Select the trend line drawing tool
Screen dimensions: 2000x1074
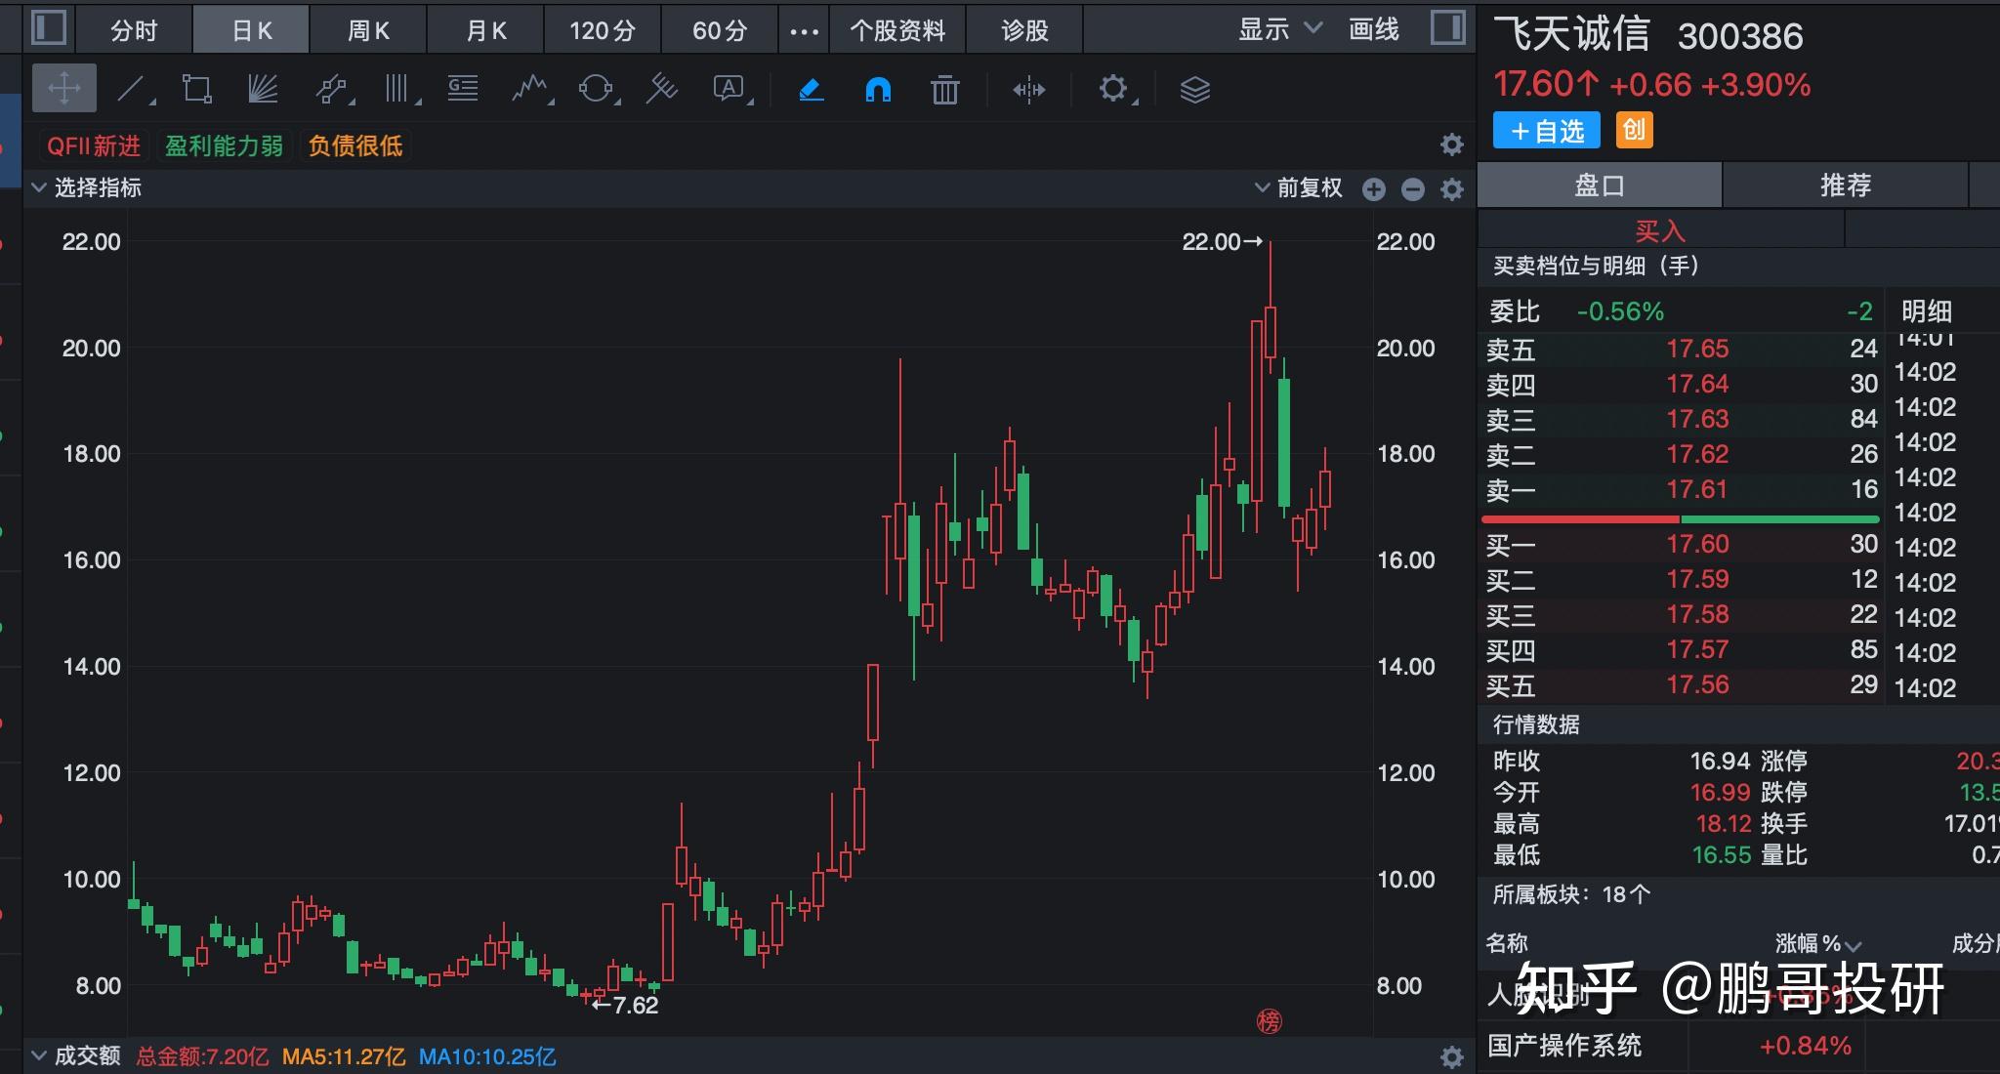133,90
